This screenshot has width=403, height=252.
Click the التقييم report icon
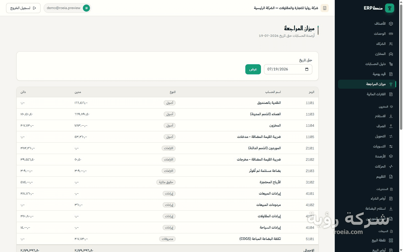tap(391, 177)
